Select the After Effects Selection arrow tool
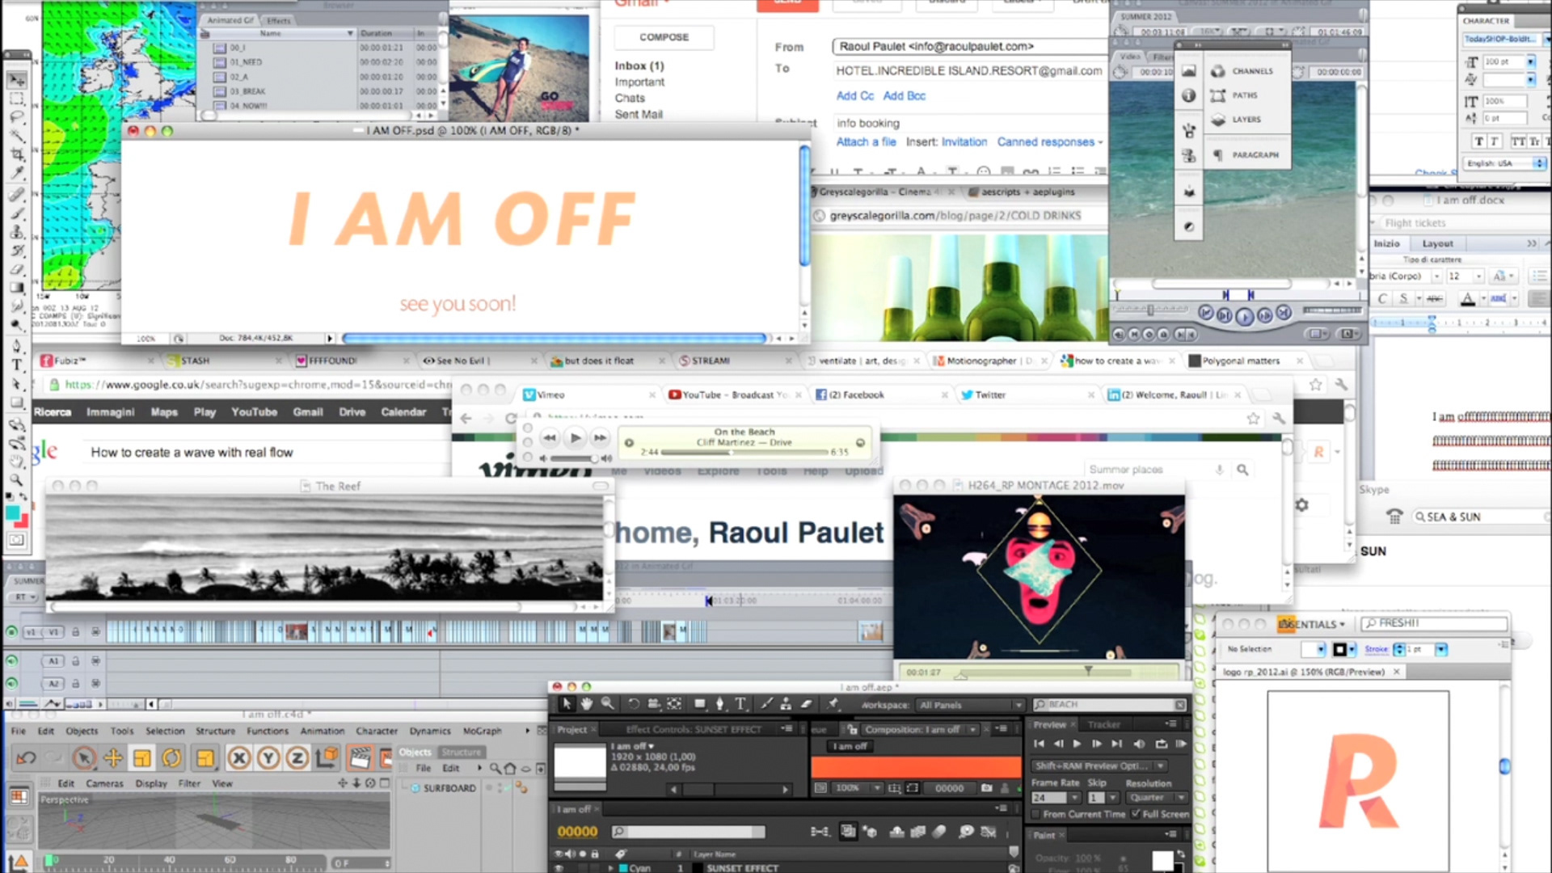 [566, 704]
